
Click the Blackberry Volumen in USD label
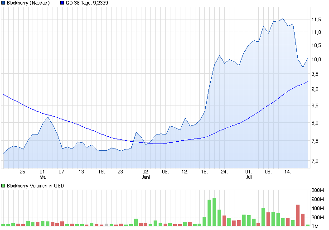coord(35,186)
